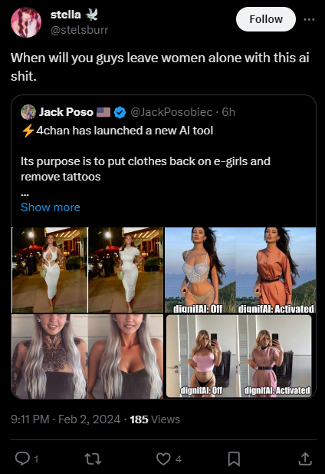
Task: Bookmark this post
Action: point(234,459)
